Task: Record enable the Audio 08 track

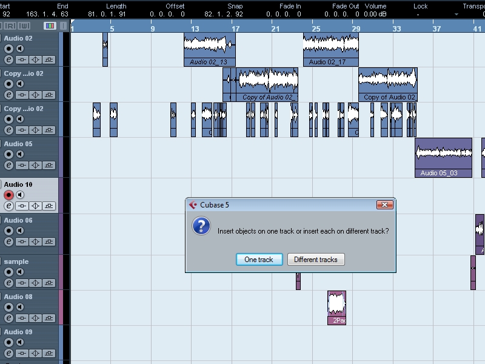Action: coord(8,307)
